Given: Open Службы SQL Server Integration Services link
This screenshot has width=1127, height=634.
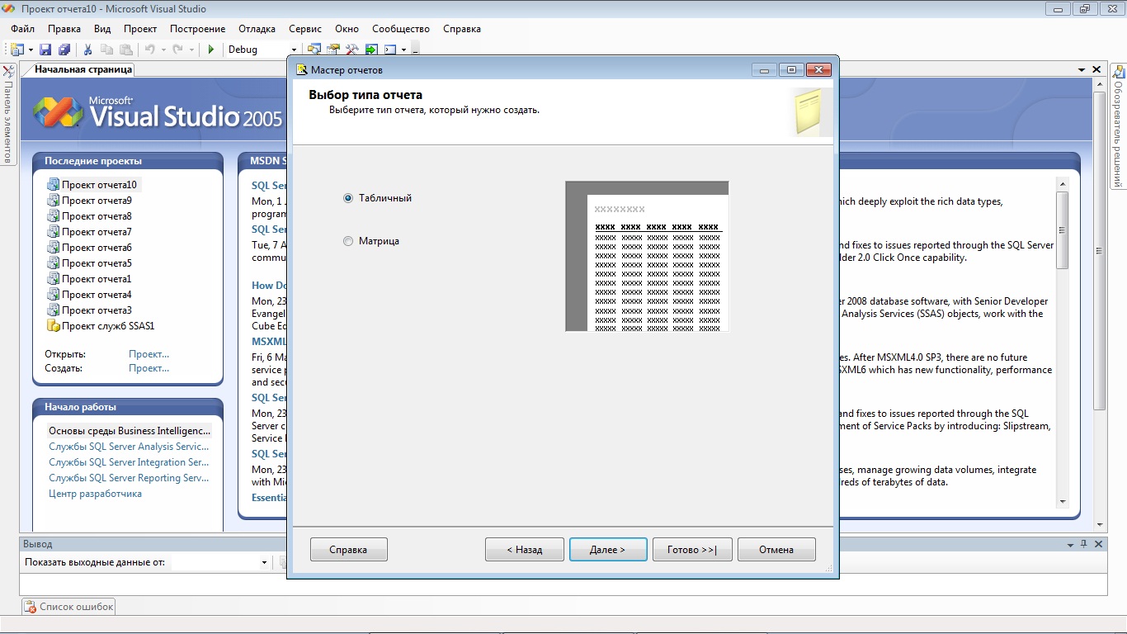Looking at the screenshot, I should (x=129, y=462).
